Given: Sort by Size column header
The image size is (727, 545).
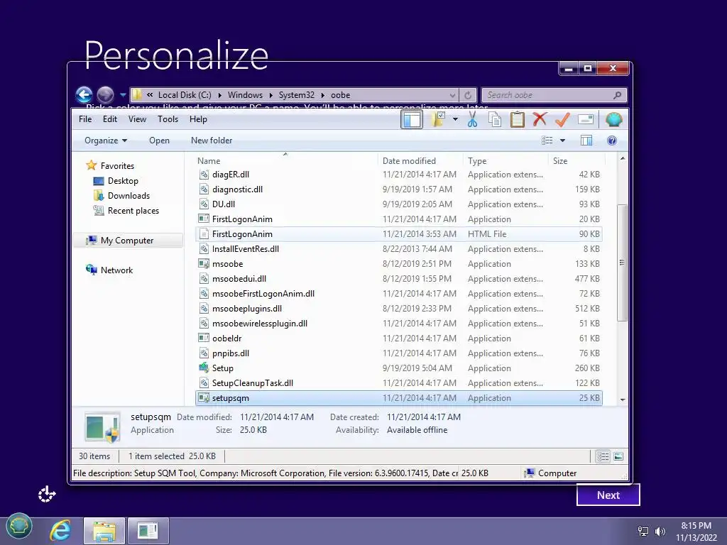Looking at the screenshot, I should coord(576,161).
